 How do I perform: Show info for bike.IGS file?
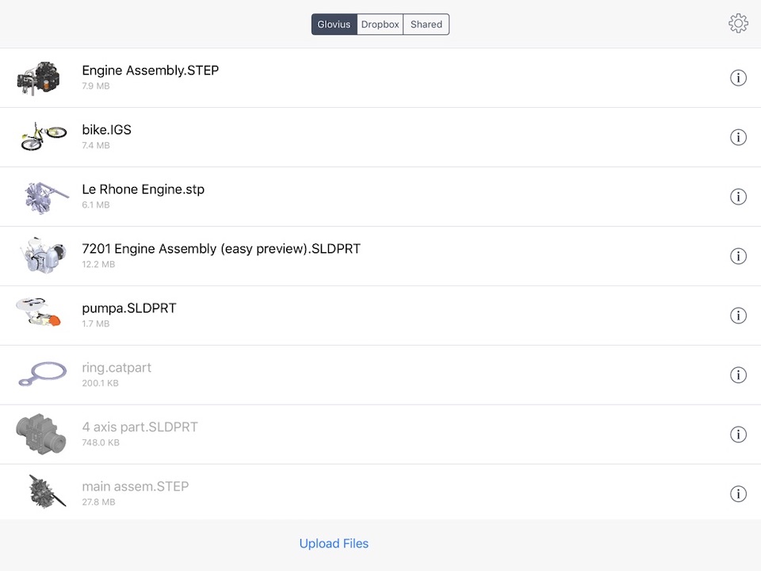point(738,137)
